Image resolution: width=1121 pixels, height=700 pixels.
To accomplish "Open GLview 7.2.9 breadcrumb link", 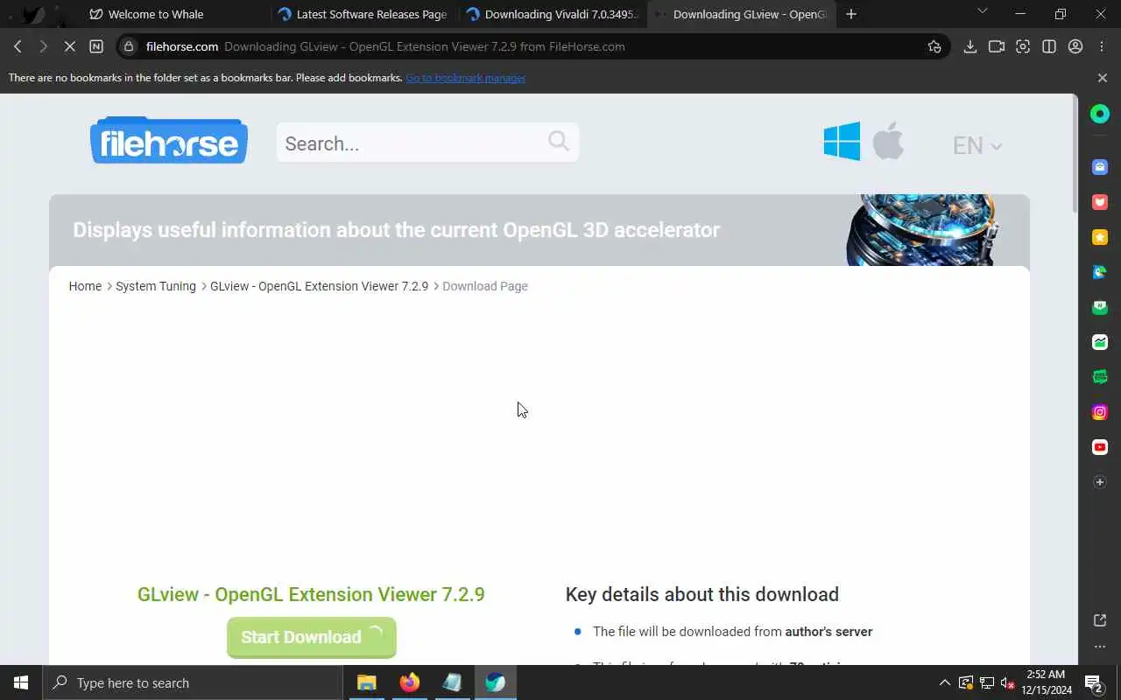I will click(319, 286).
